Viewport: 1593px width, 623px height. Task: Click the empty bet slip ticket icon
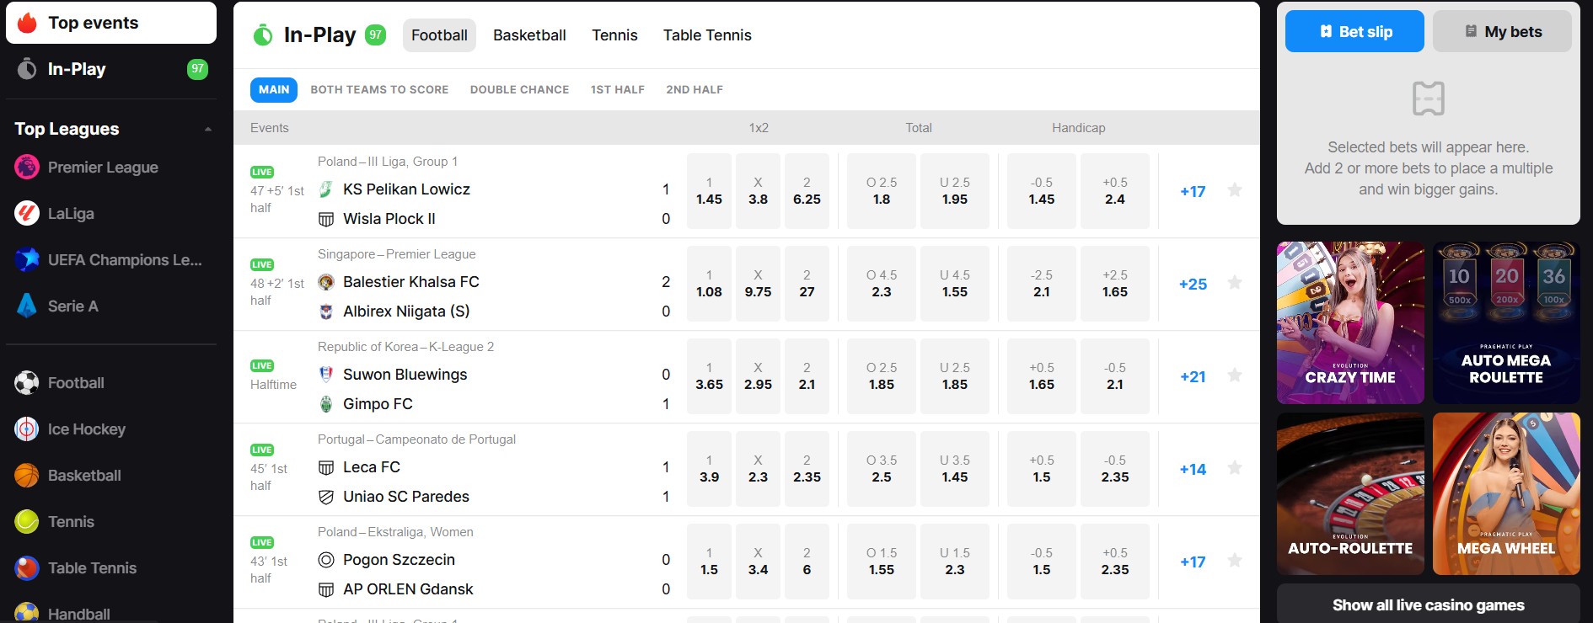(x=1429, y=99)
